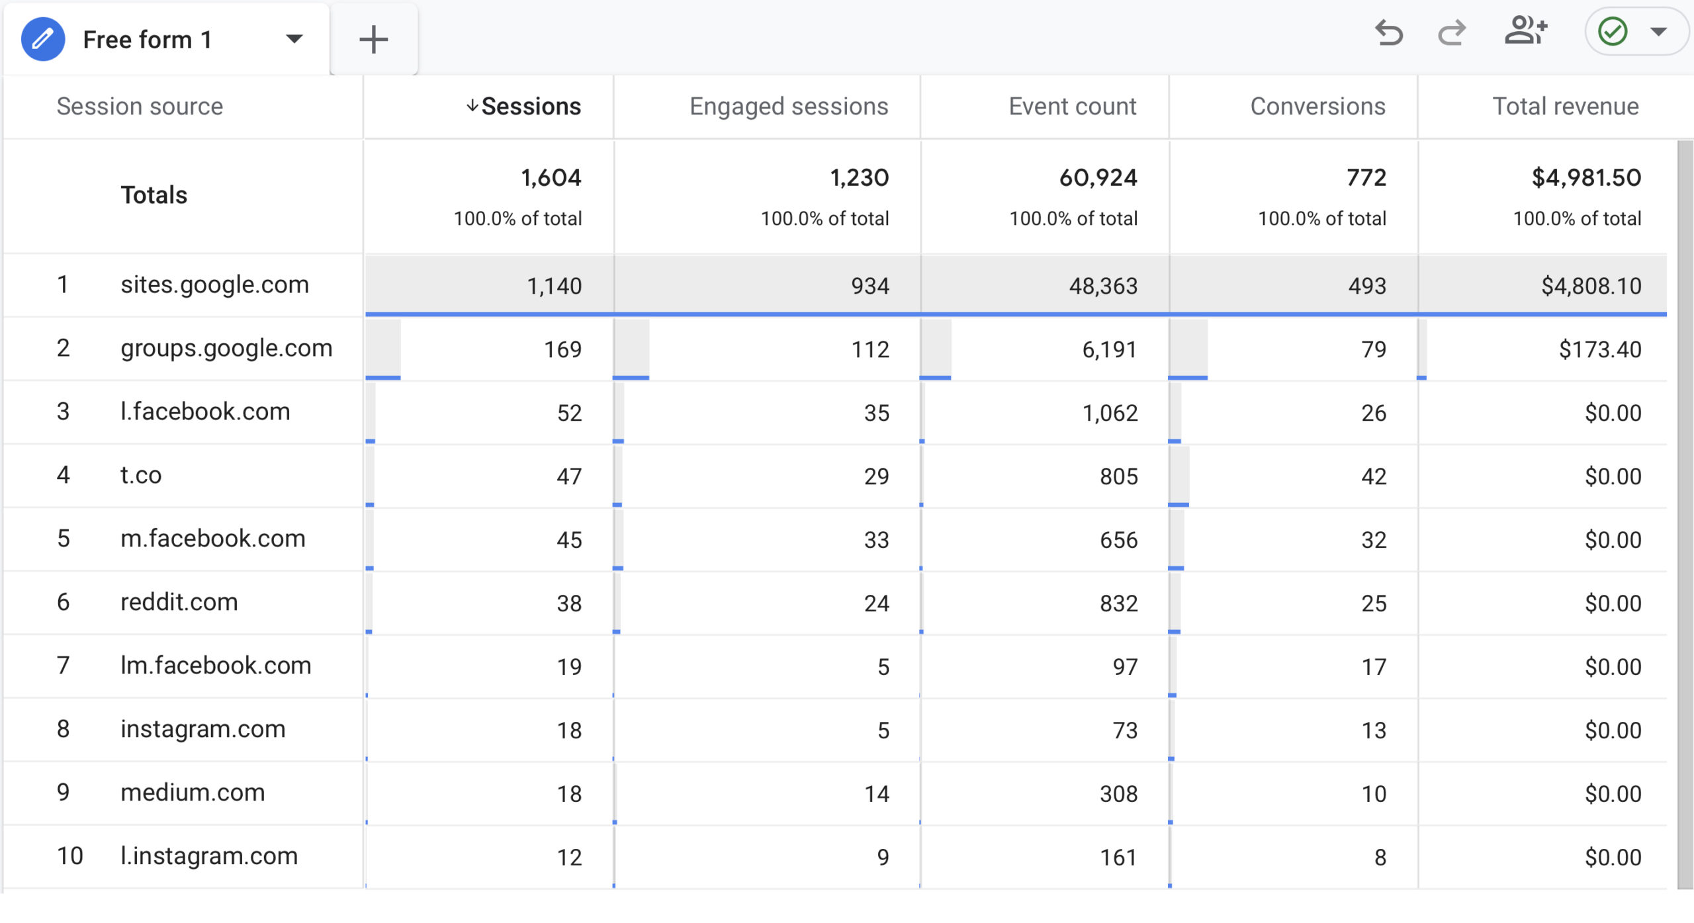This screenshot has width=1694, height=923.
Task: Click the Conversions column header
Action: pyautogui.click(x=1317, y=106)
